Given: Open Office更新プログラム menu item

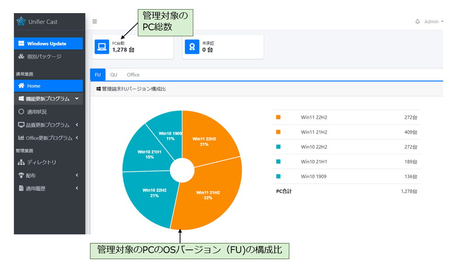Looking at the screenshot, I should coord(48,138).
